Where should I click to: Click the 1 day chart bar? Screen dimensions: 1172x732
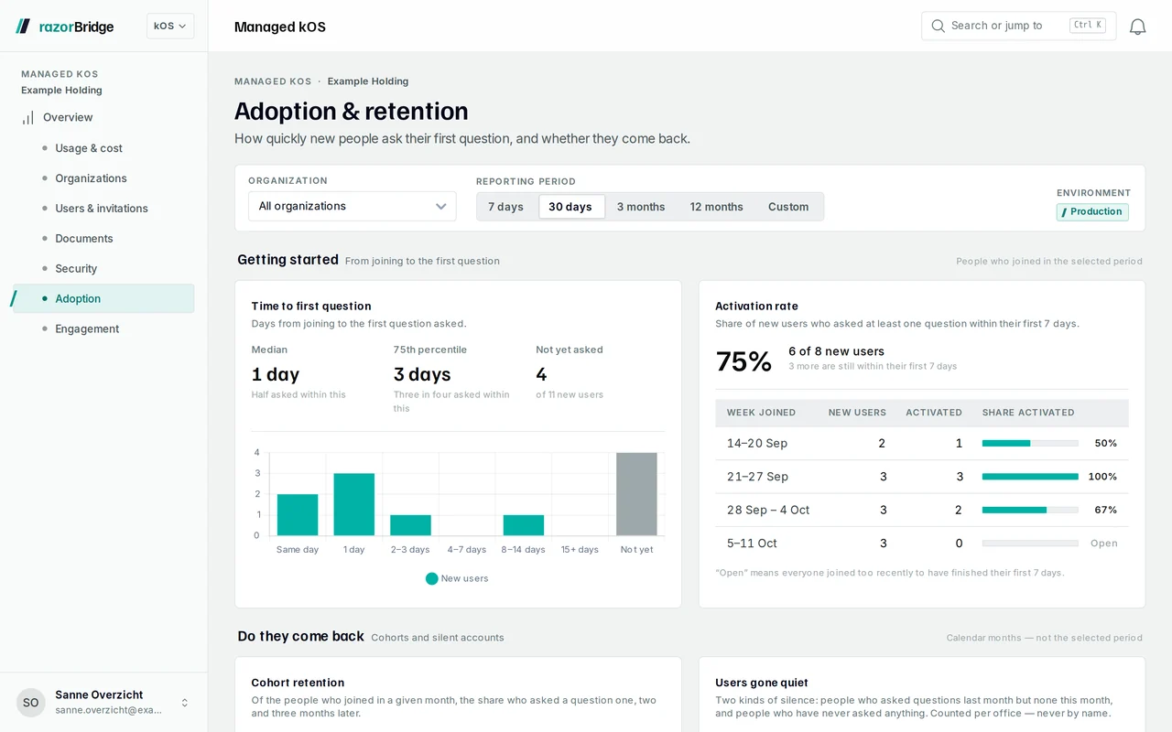[354, 504]
